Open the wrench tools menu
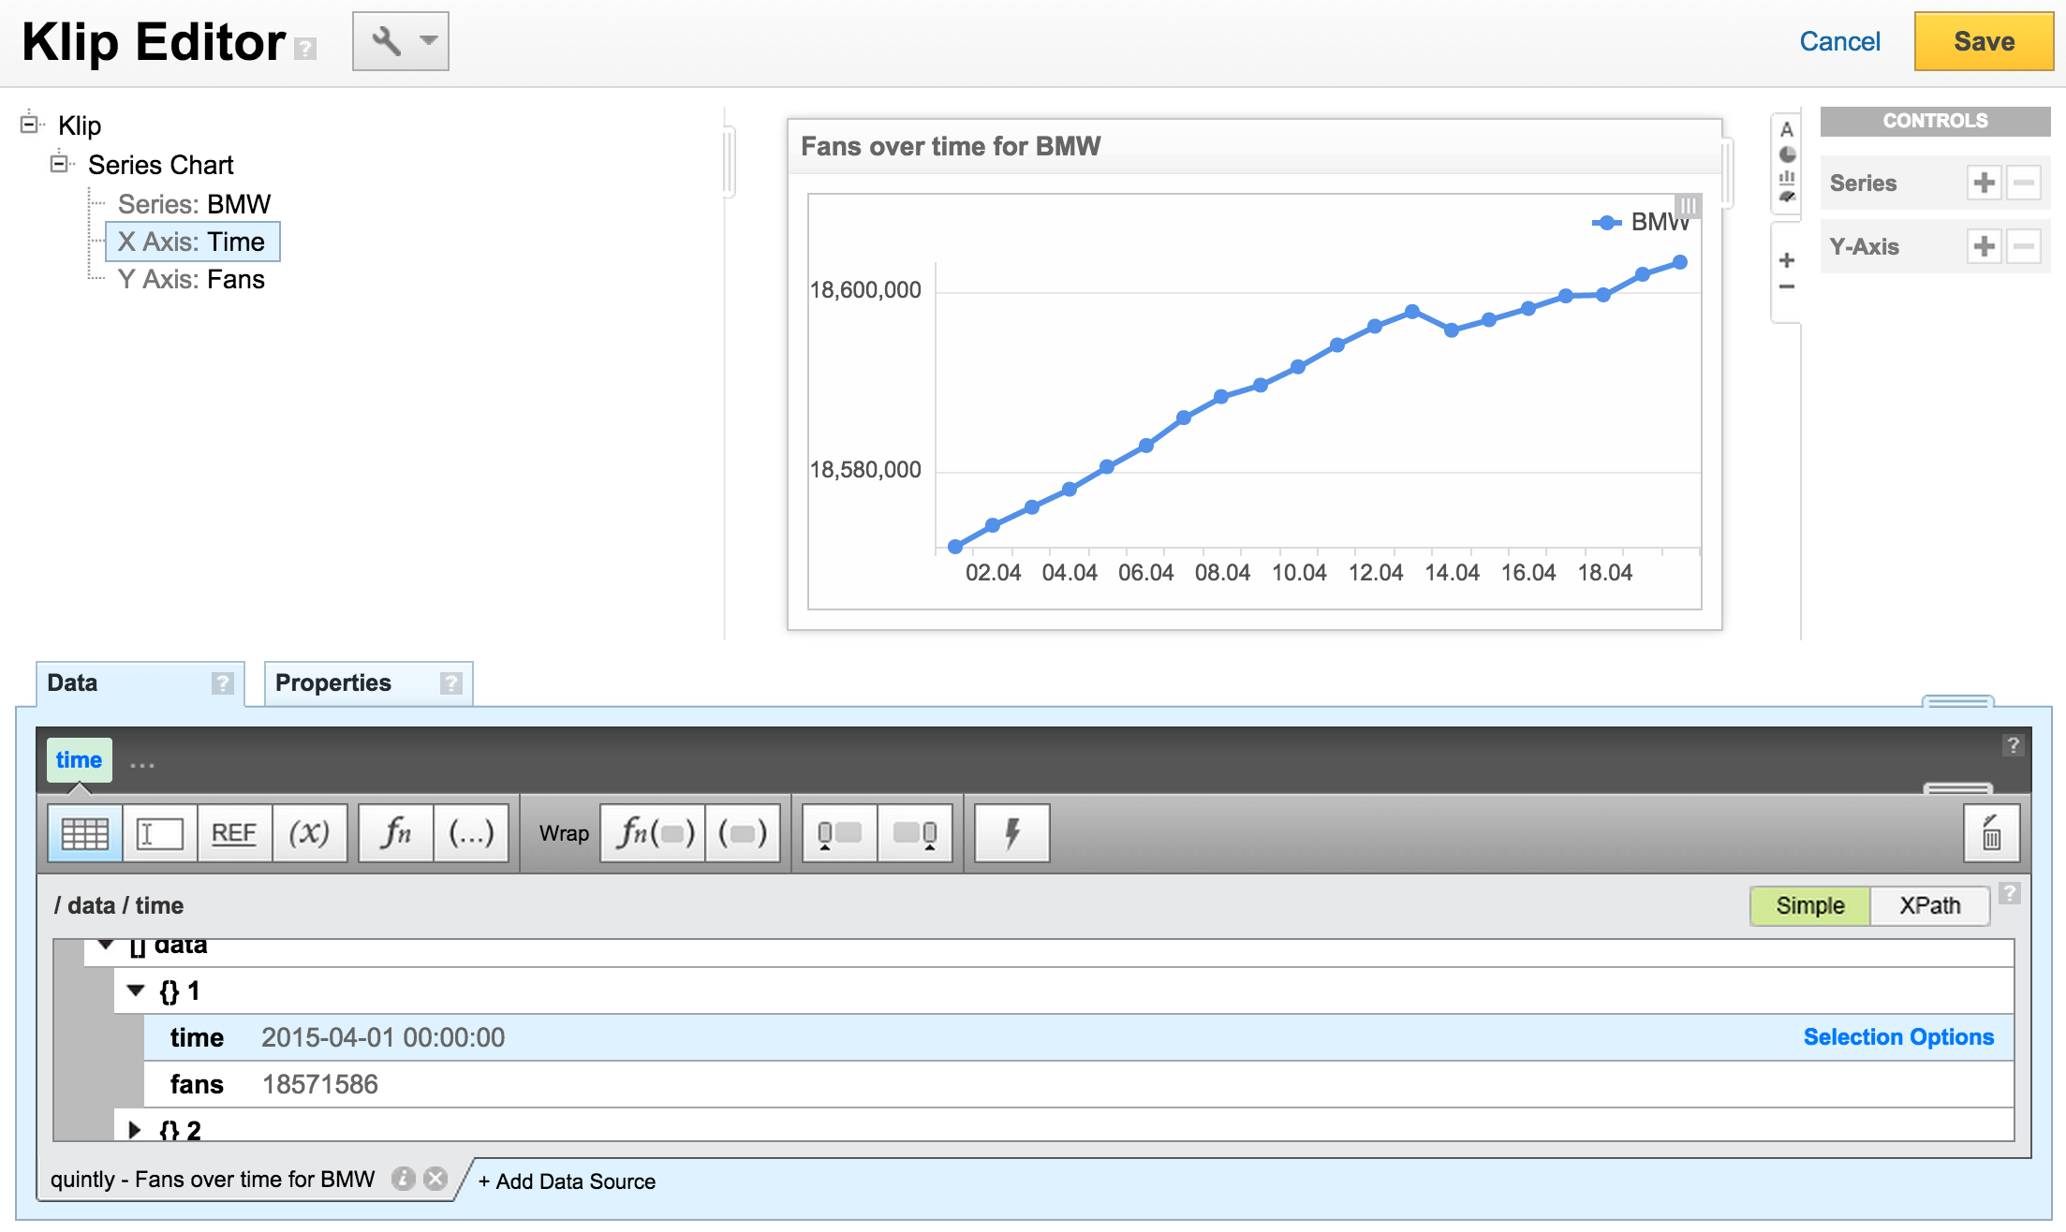Screen dimensions: 2066x1232 click(x=400, y=41)
